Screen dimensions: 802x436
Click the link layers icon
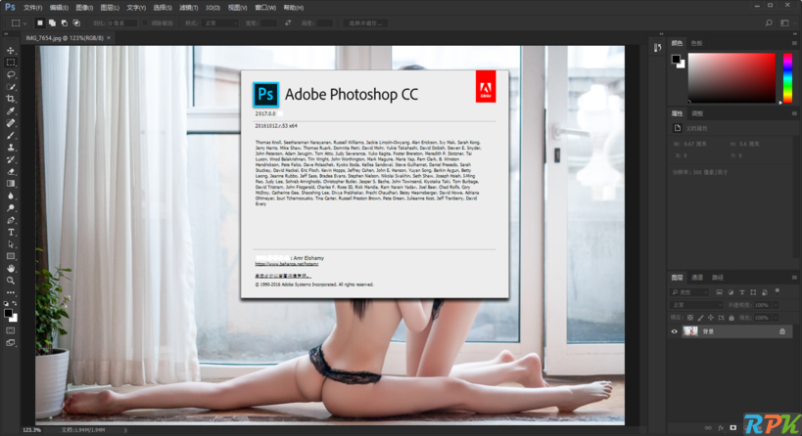click(708, 428)
